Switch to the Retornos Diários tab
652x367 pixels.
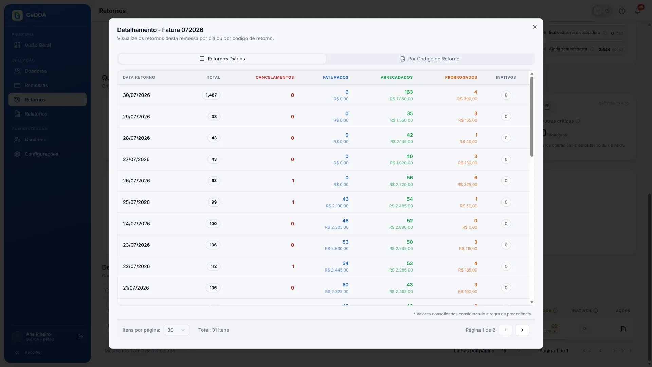pos(222,59)
